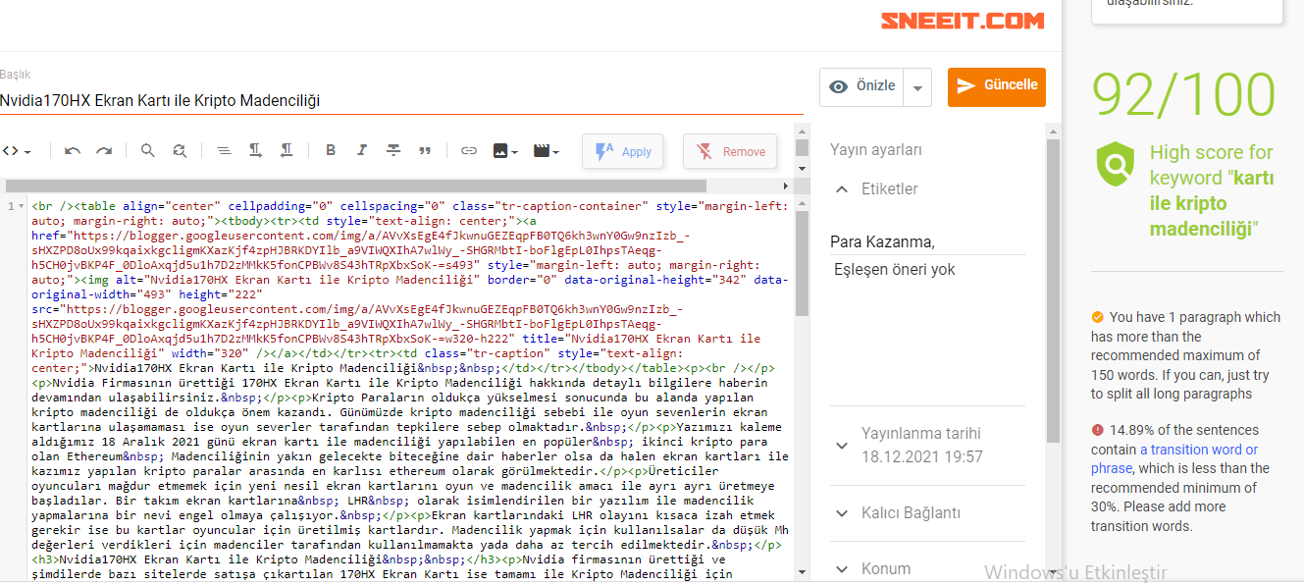Viewport: 1304px width, 585px height.
Task: Expand the Yayınlanma tarihi section
Action: click(x=841, y=445)
